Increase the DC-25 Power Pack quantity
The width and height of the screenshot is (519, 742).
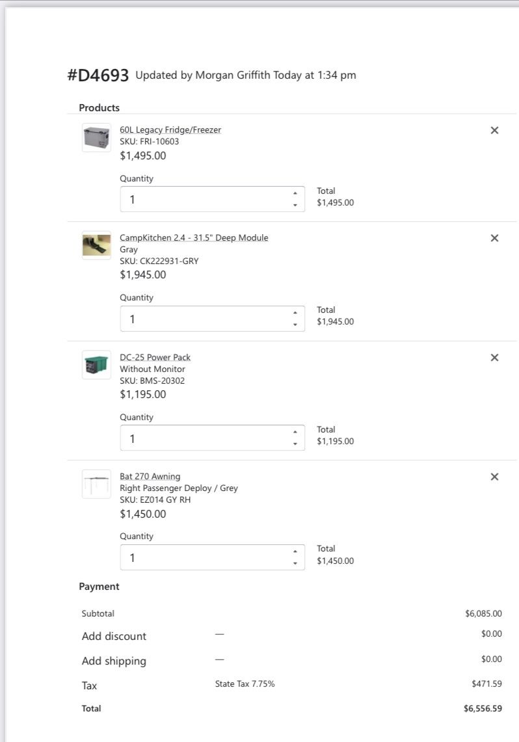coord(295,432)
